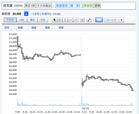139x114 pixels.
Task: Switch to 日足 daily chart
Action: 22,20
